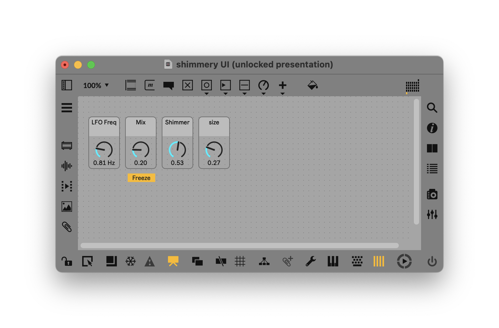Viewport: 499px width, 328px height.
Task: Expand the number box dropdown arrow
Action: click(x=226, y=94)
